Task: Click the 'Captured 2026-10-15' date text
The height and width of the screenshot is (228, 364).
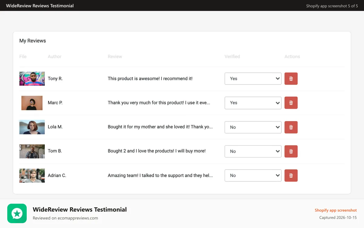Action: click(338, 218)
